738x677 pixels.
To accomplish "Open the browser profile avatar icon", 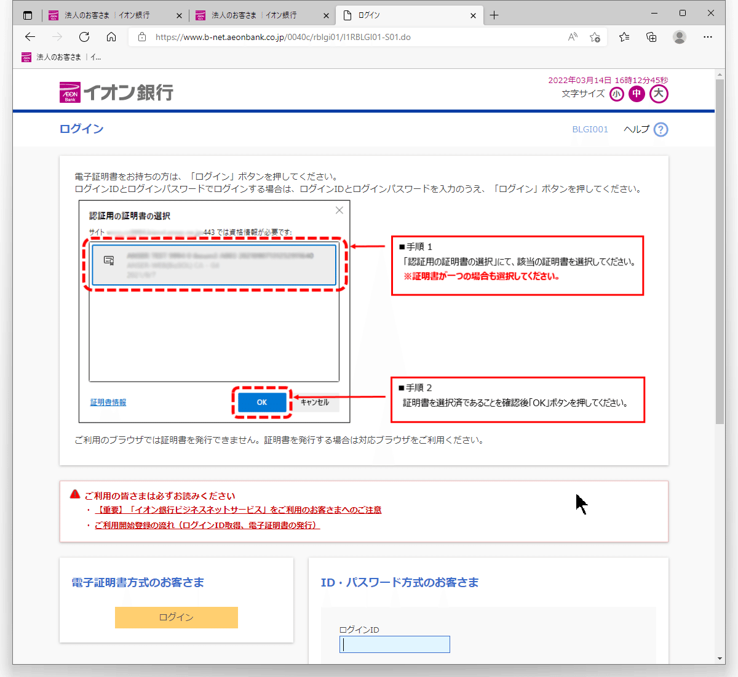I will [680, 37].
